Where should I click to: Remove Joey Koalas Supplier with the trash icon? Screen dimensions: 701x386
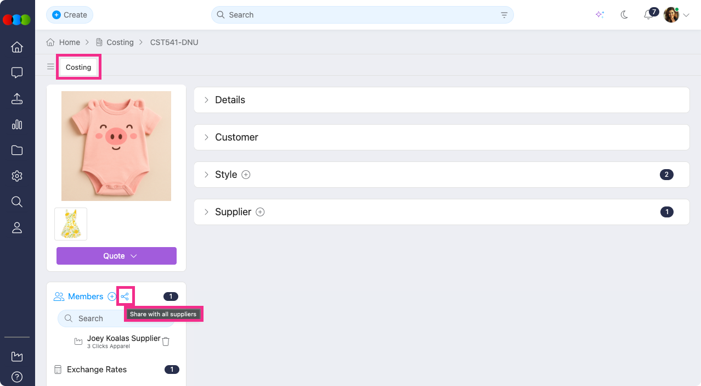click(x=166, y=342)
